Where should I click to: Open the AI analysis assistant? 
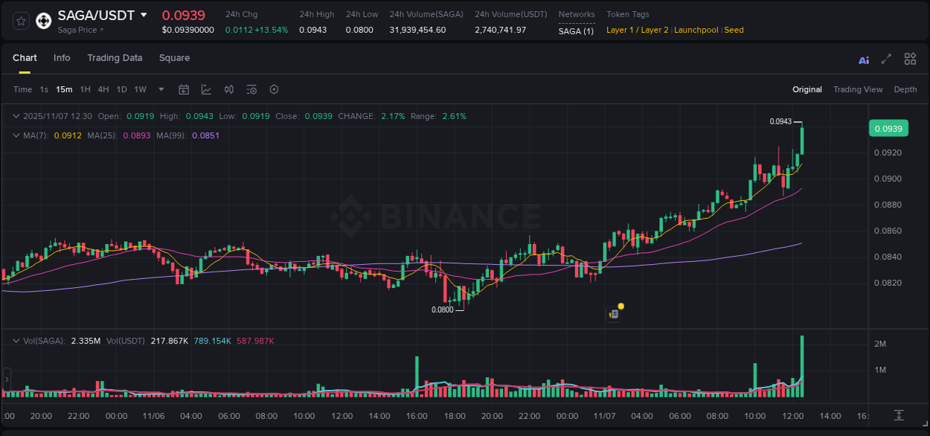point(863,59)
